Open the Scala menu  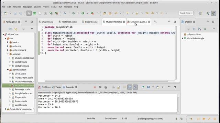pyautogui.click(x=54, y=7)
